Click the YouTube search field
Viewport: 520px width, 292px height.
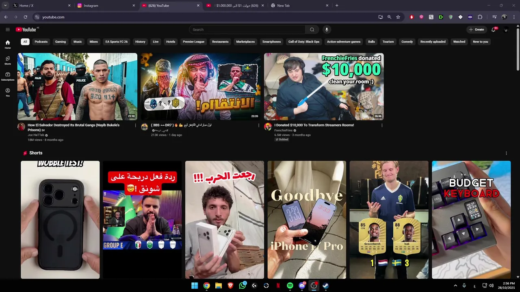point(247,30)
